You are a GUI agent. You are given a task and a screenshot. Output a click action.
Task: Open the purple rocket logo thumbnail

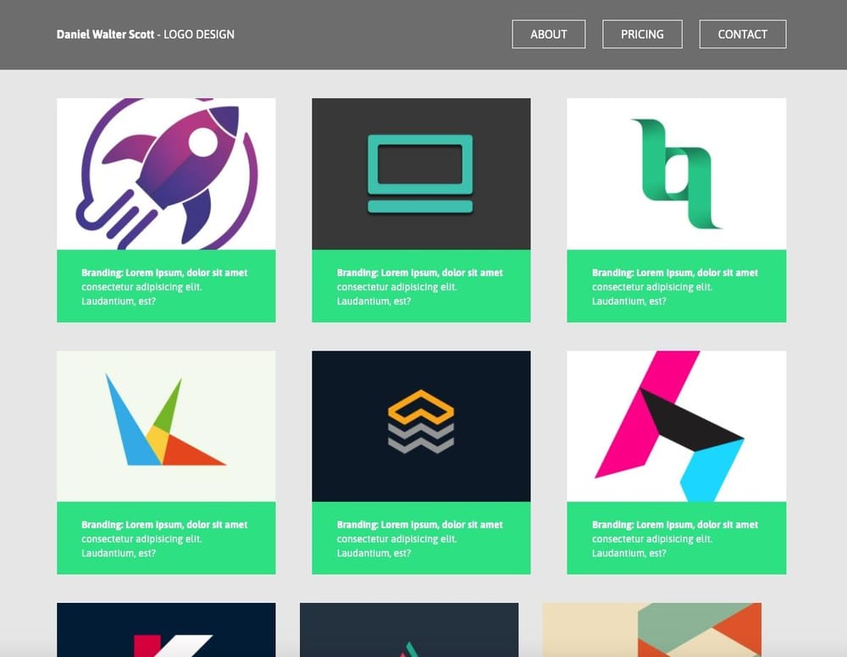click(x=165, y=172)
